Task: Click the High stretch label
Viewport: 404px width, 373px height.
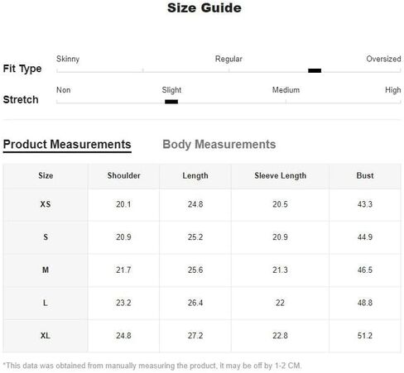Action: click(x=393, y=90)
